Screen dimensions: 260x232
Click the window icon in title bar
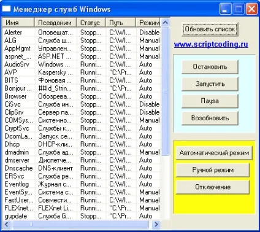click(x=6, y=9)
